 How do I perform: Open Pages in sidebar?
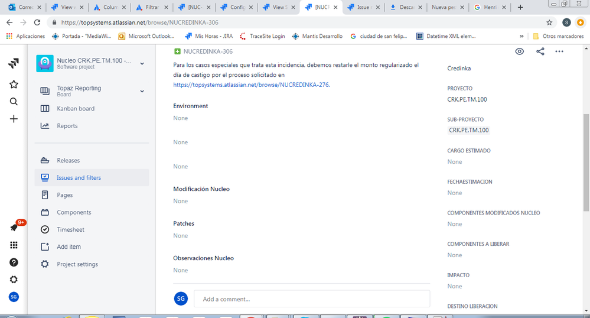[92, 195]
